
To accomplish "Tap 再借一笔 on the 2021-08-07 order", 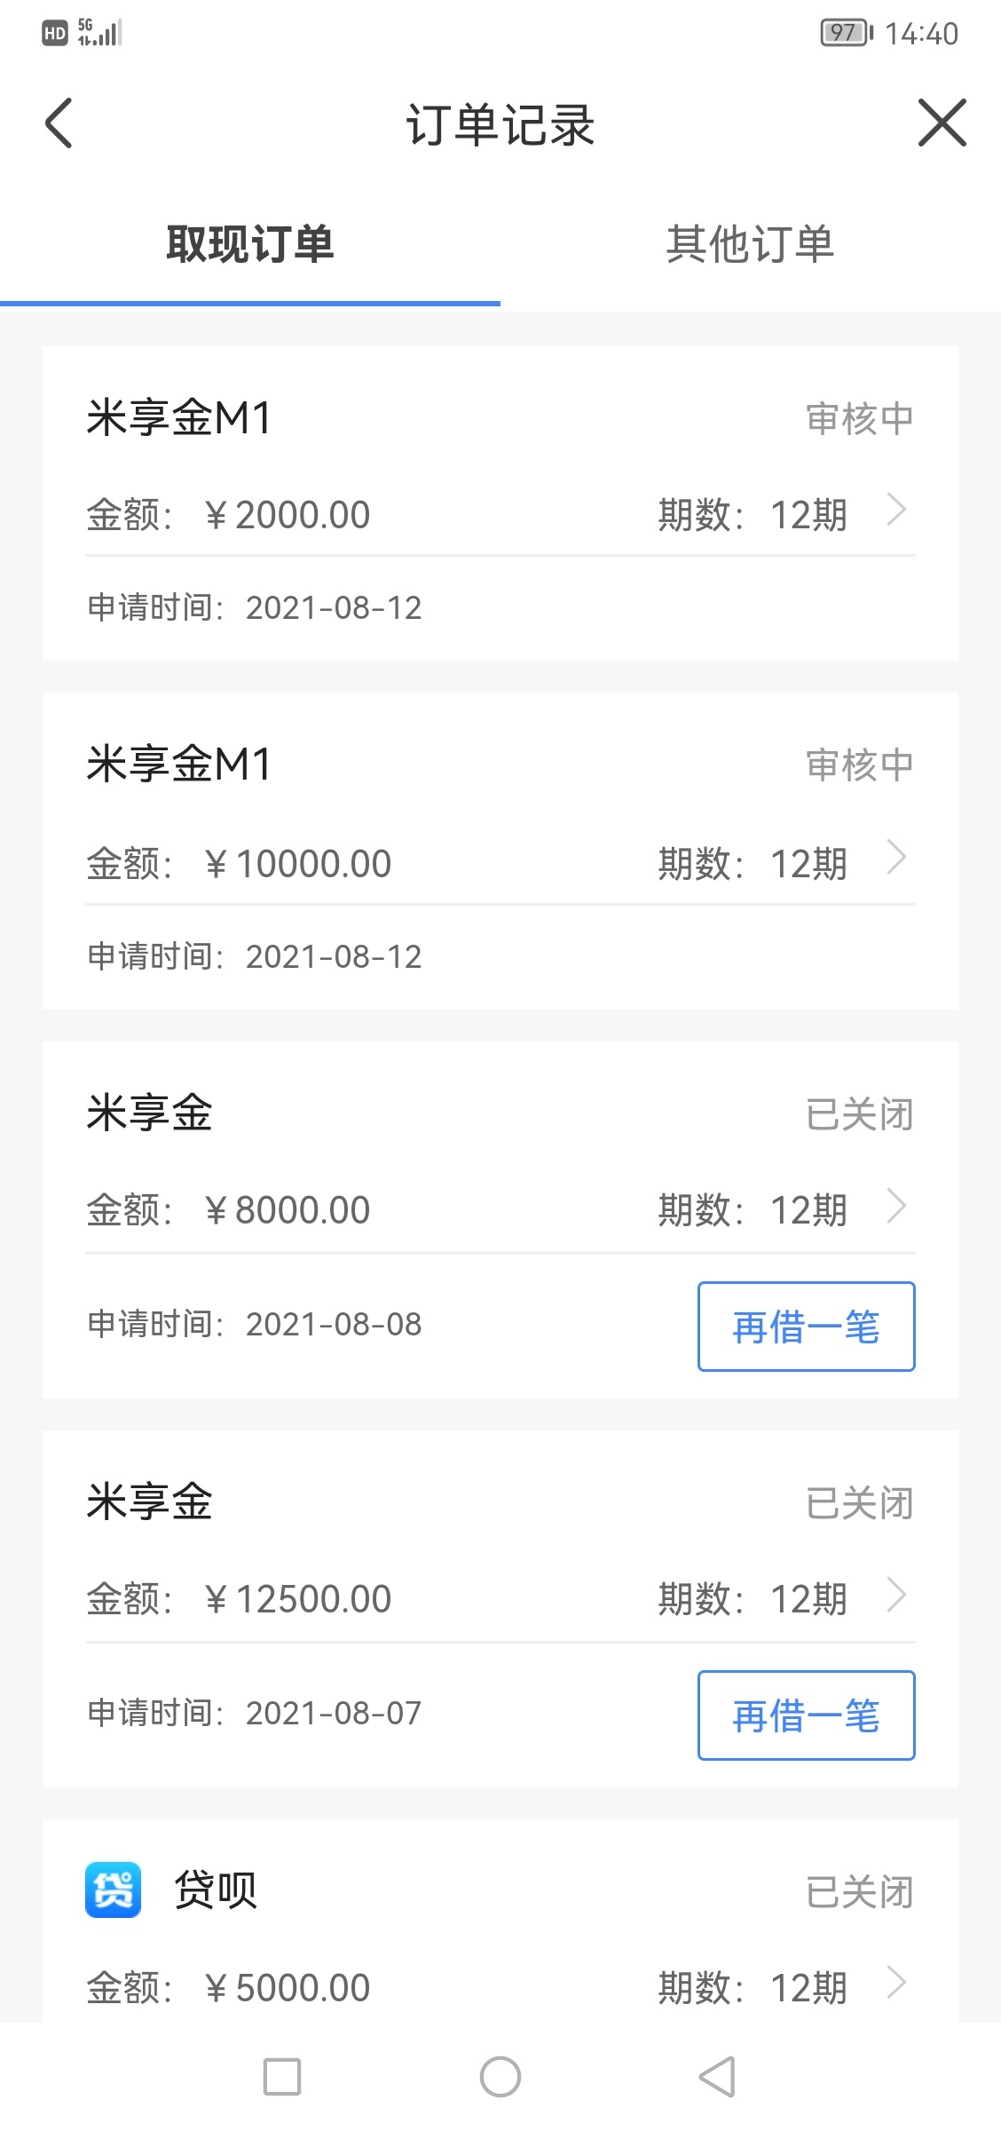I will click(x=806, y=1715).
